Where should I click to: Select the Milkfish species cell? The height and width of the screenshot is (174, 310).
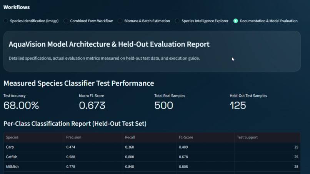pos(33,166)
